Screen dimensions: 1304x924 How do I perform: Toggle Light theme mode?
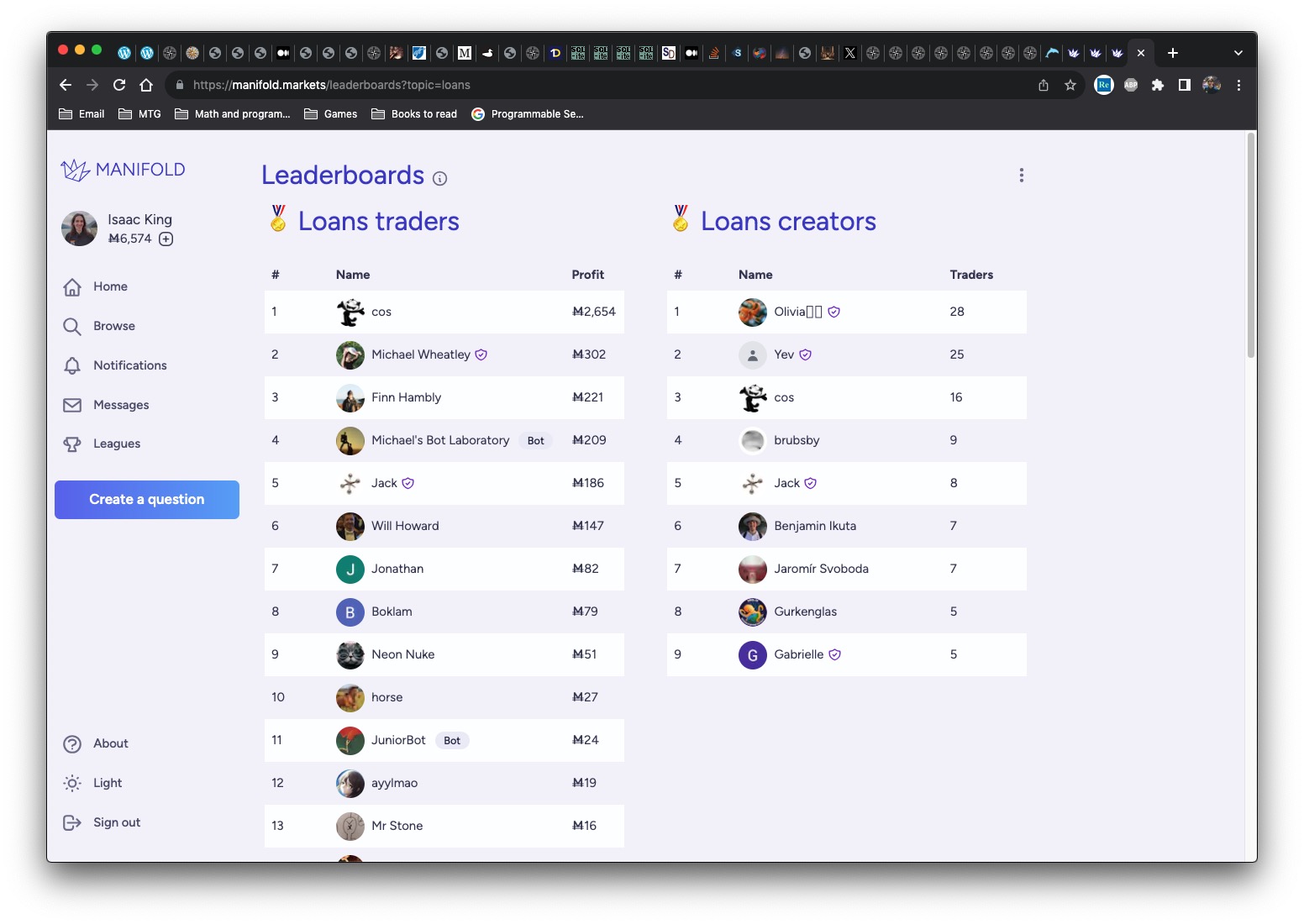(92, 783)
